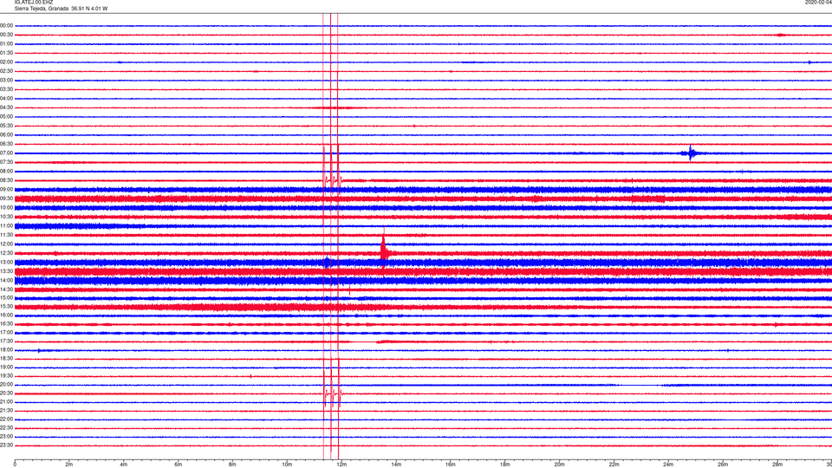Click the 16m tick on time axis

[x=451, y=465]
